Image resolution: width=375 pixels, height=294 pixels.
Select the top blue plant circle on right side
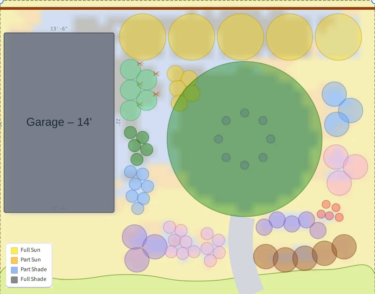click(x=334, y=94)
